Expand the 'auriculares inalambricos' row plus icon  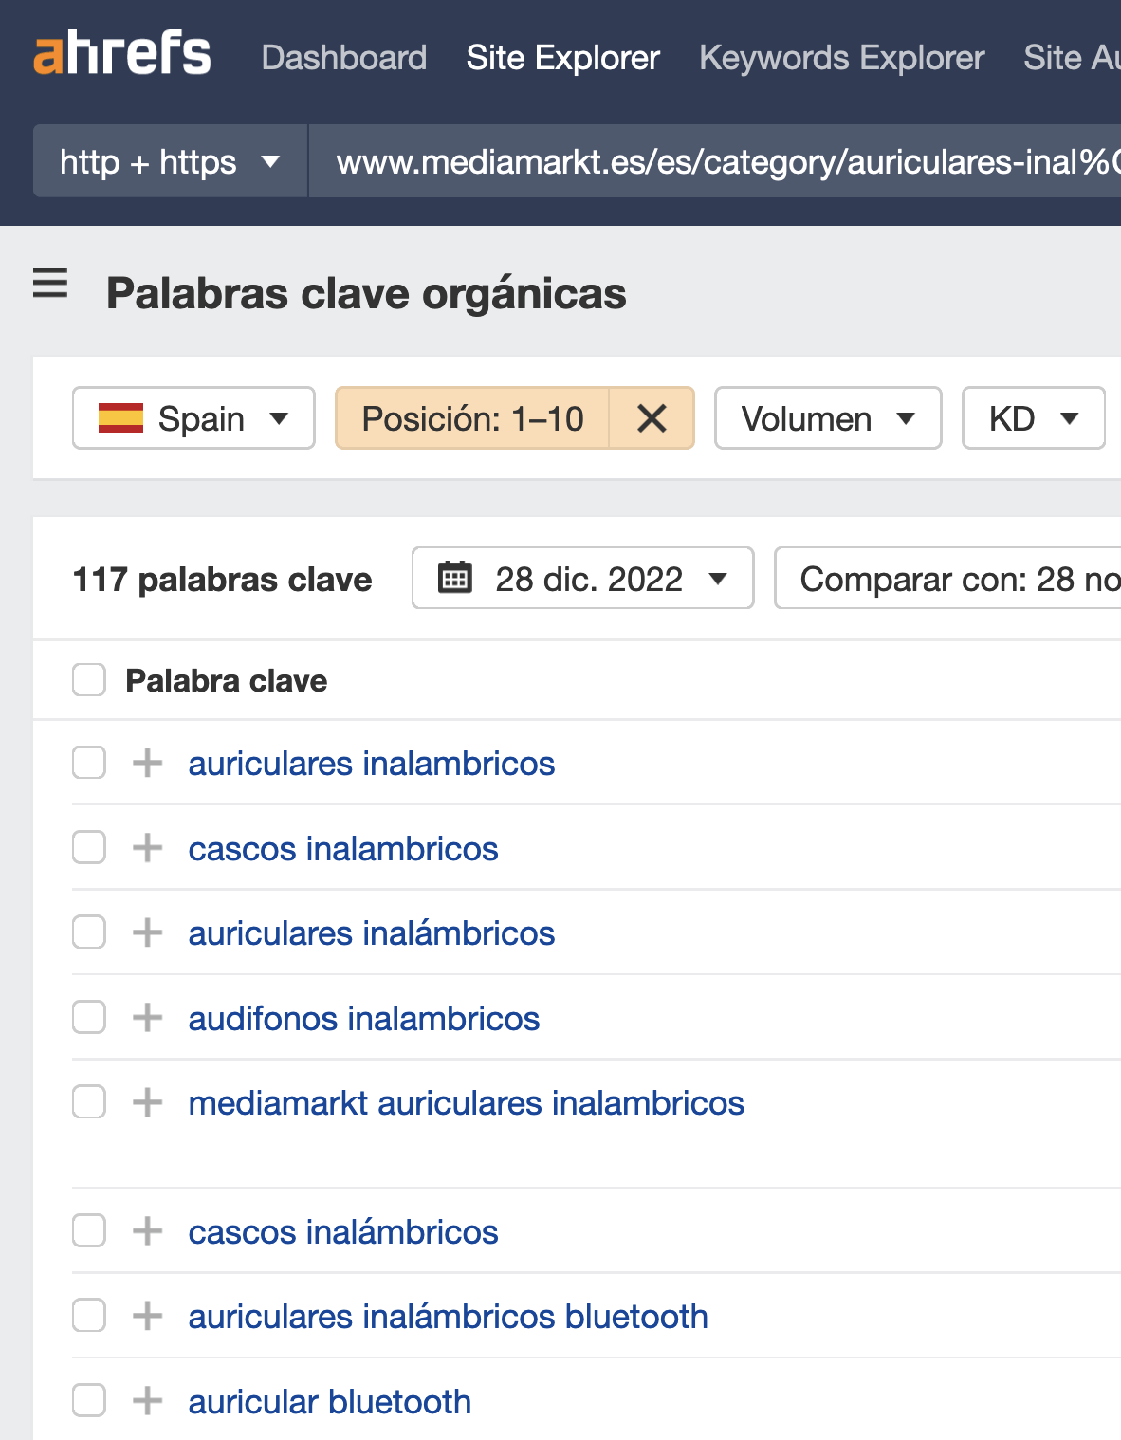147,763
